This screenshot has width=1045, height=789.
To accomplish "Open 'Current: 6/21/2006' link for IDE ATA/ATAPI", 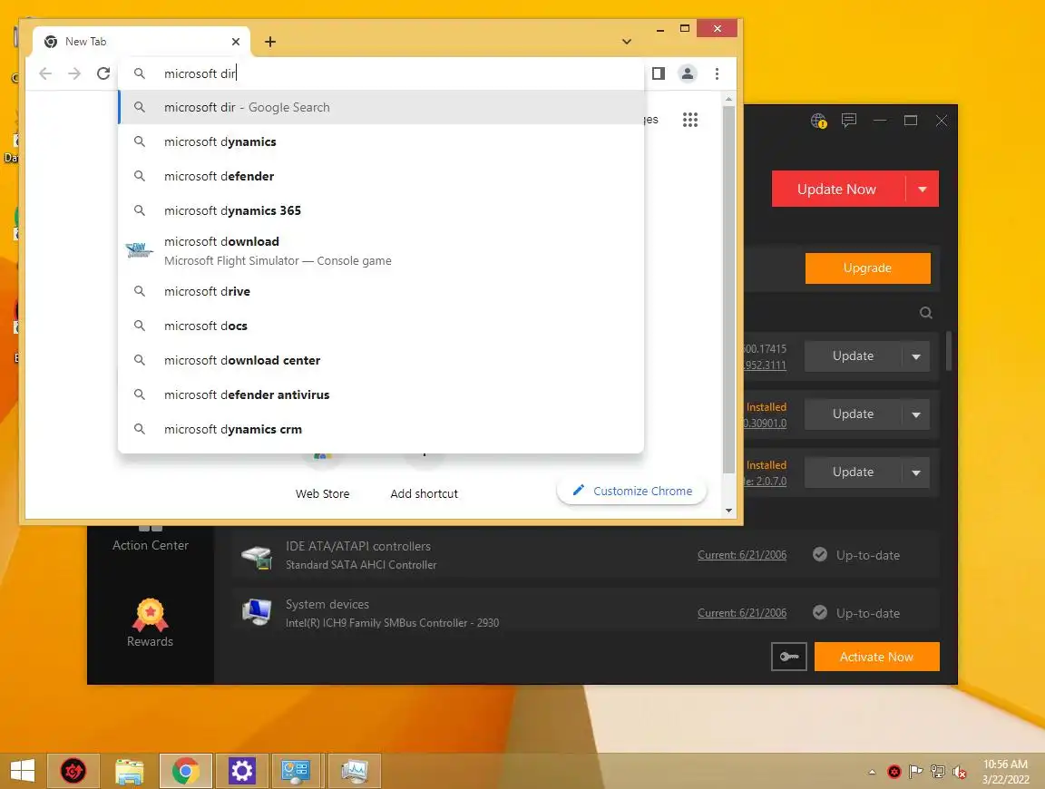I will (742, 555).
